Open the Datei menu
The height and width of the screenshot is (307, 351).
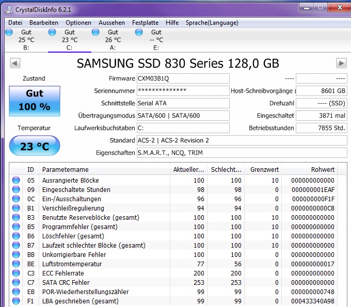click(x=15, y=23)
